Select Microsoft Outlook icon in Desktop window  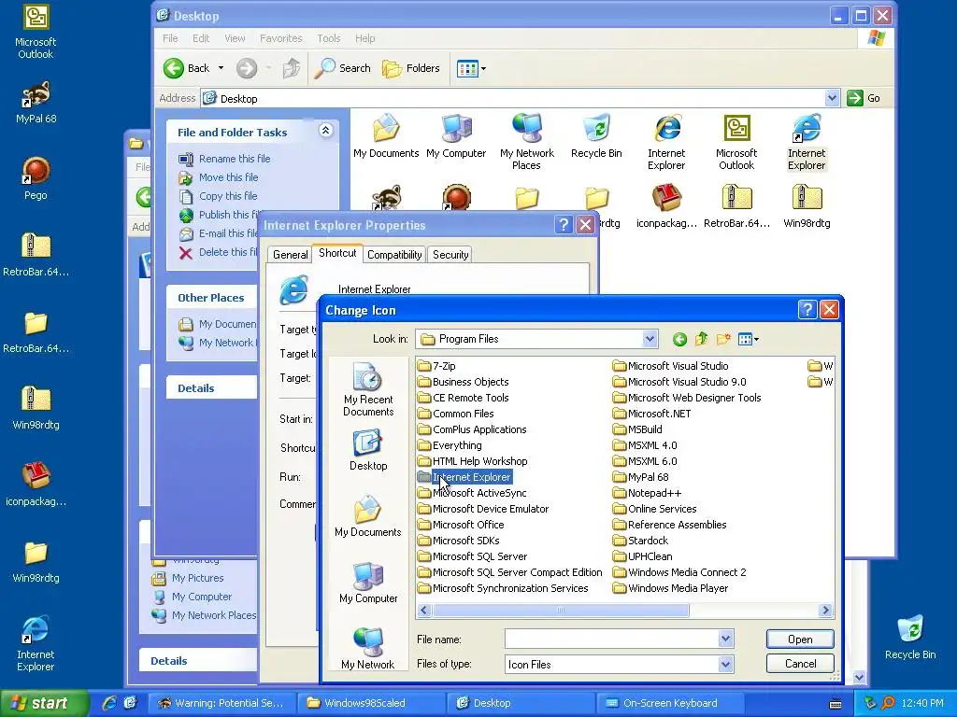[x=736, y=142]
